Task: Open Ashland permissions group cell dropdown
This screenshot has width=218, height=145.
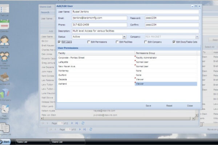Action: point(166,83)
